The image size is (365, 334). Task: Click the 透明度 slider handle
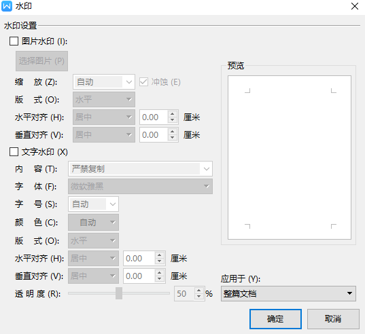point(119,293)
